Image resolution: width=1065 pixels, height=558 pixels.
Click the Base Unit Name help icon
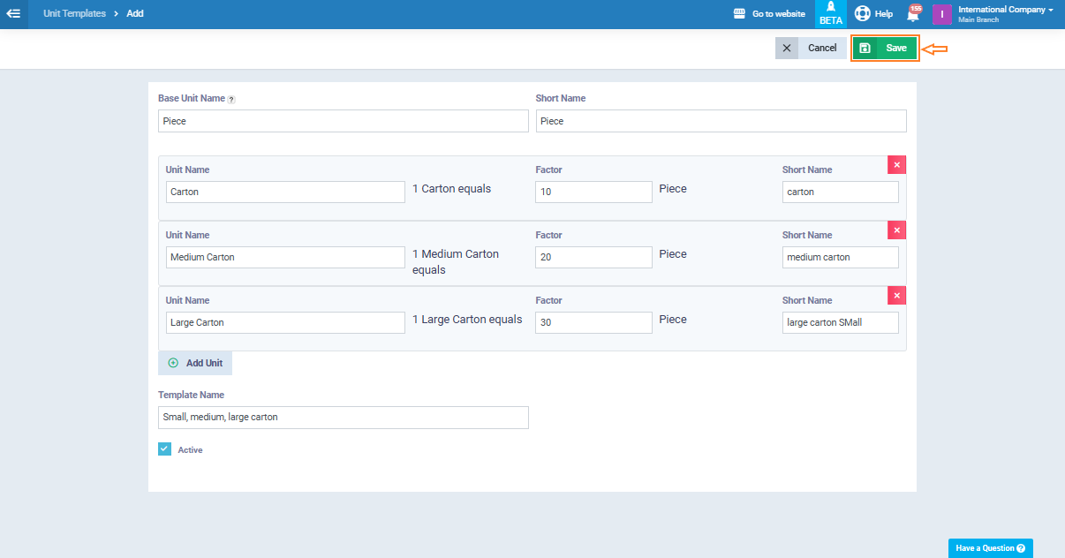[x=231, y=99]
